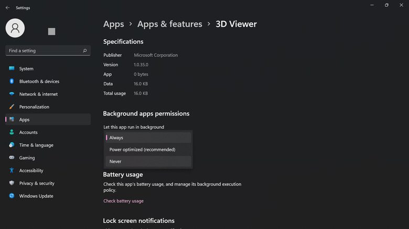This screenshot has width=409, height=229.
Task: Choose Always in background dropdown
Action: tap(148, 138)
